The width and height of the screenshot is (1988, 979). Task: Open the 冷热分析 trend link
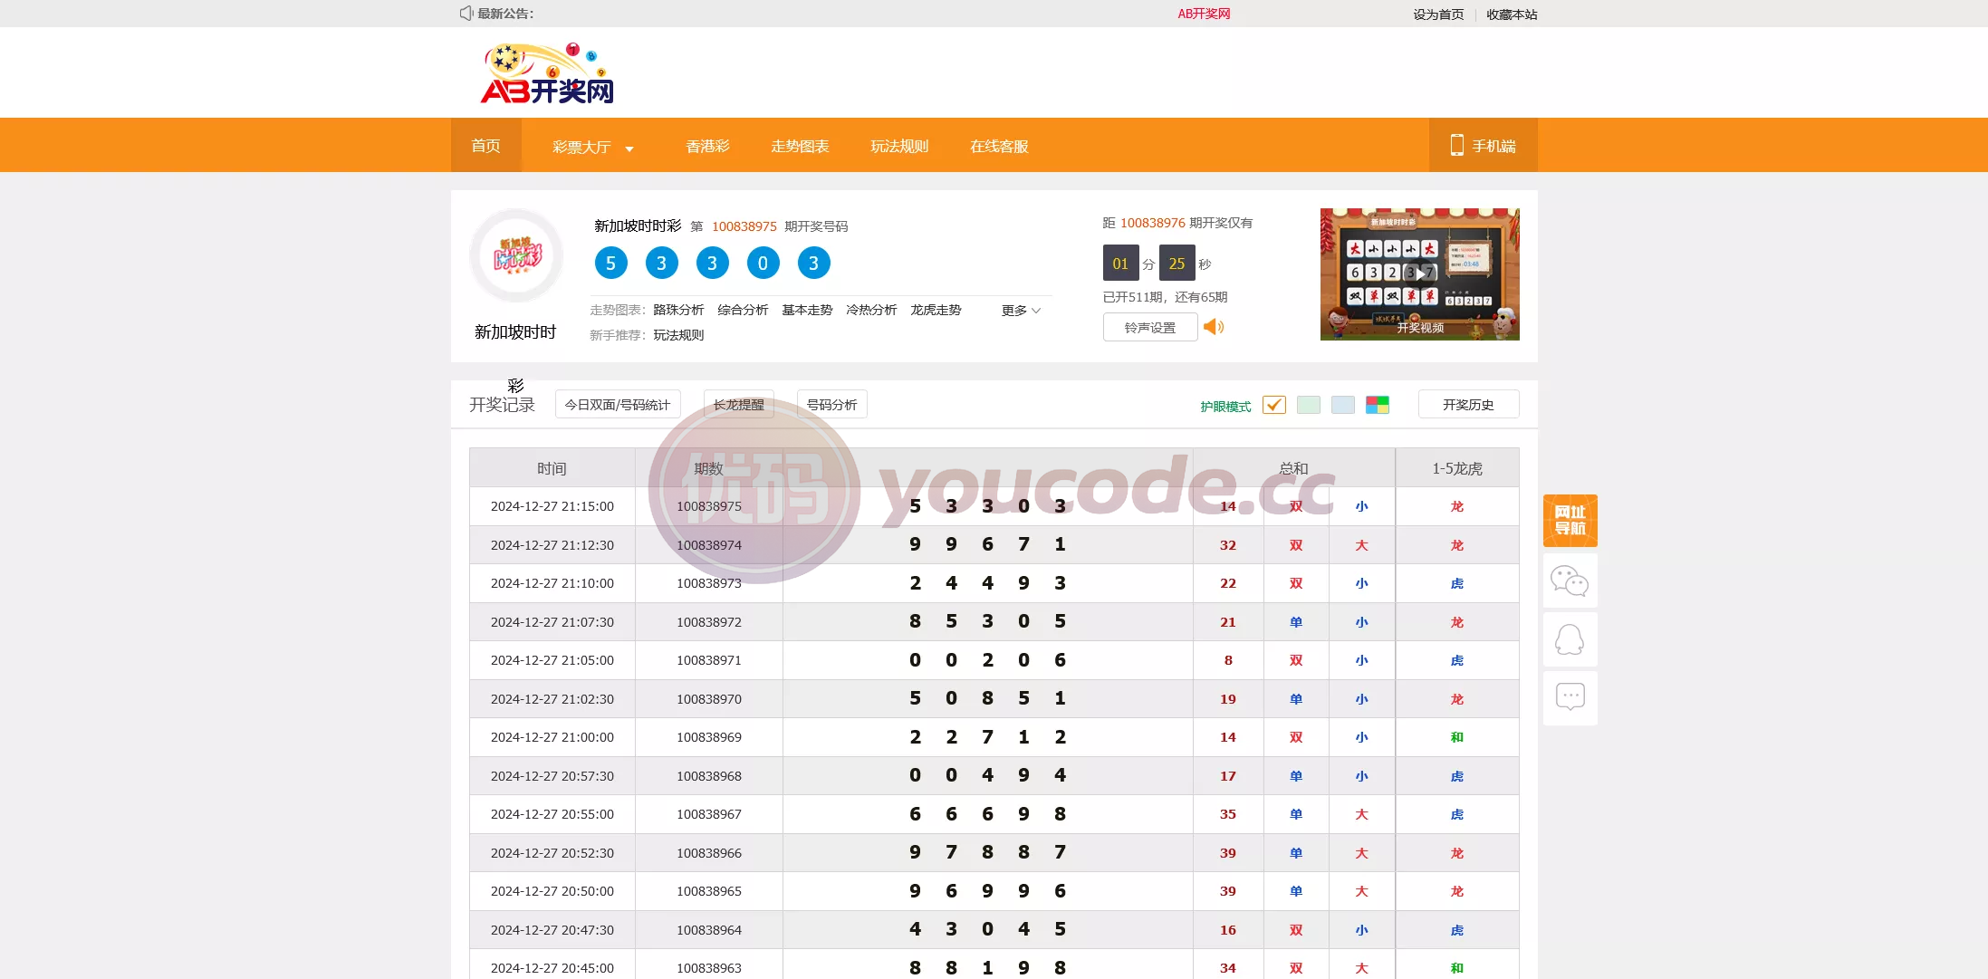tap(871, 310)
